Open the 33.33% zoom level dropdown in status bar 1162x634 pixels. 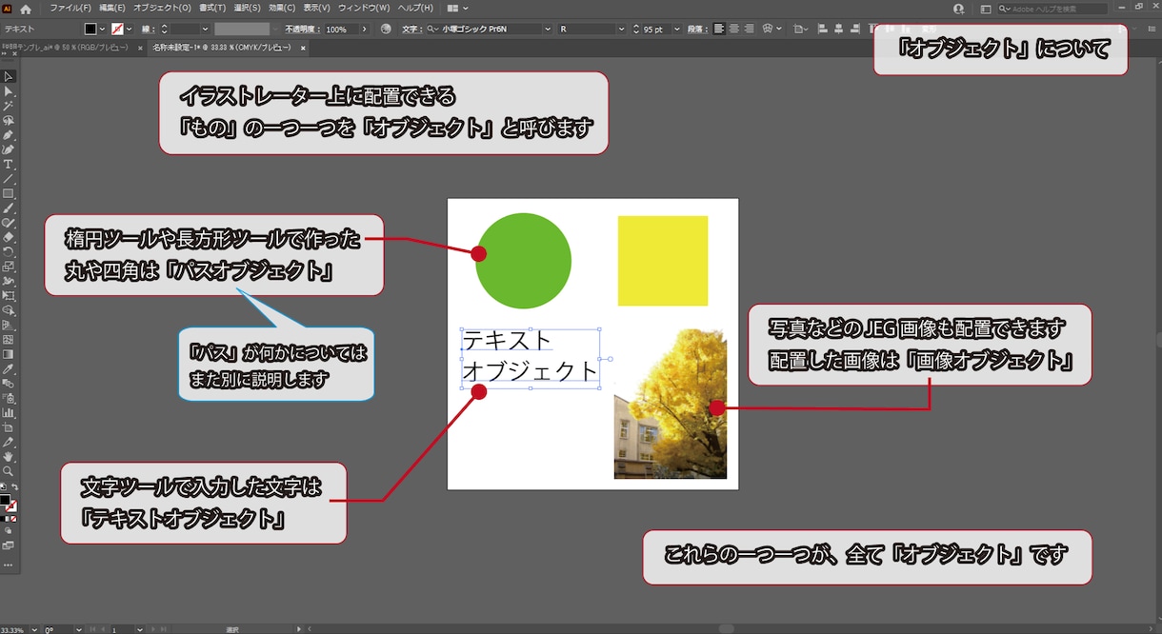35,629
